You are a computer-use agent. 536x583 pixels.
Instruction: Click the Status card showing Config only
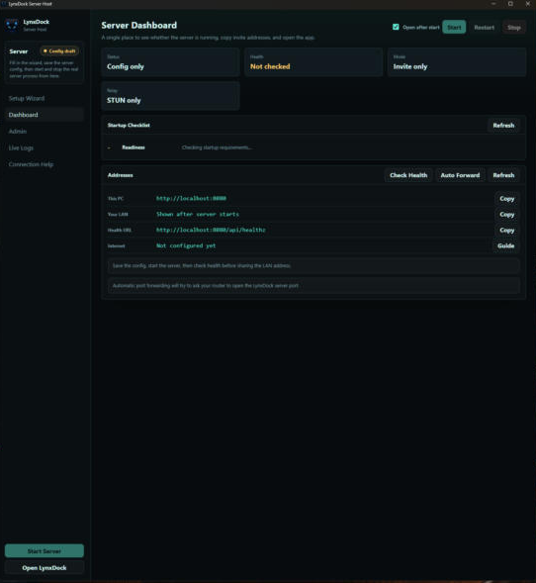coord(170,62)
